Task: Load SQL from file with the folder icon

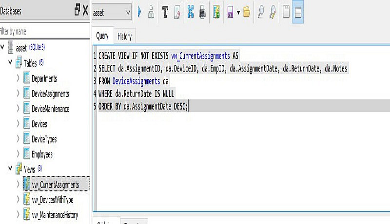Action: tap(247, 12)
